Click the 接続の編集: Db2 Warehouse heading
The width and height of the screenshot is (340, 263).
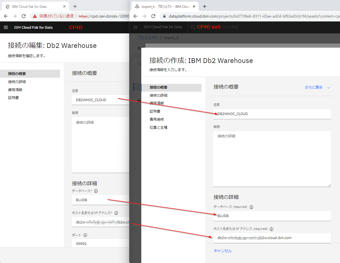click(52, 46)
